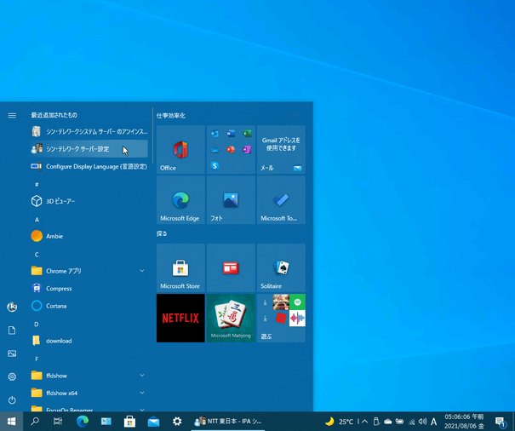Image resolution: width=515 pixels, height=431 pixels.
Task: Open the メール tile
Action: 281,150
